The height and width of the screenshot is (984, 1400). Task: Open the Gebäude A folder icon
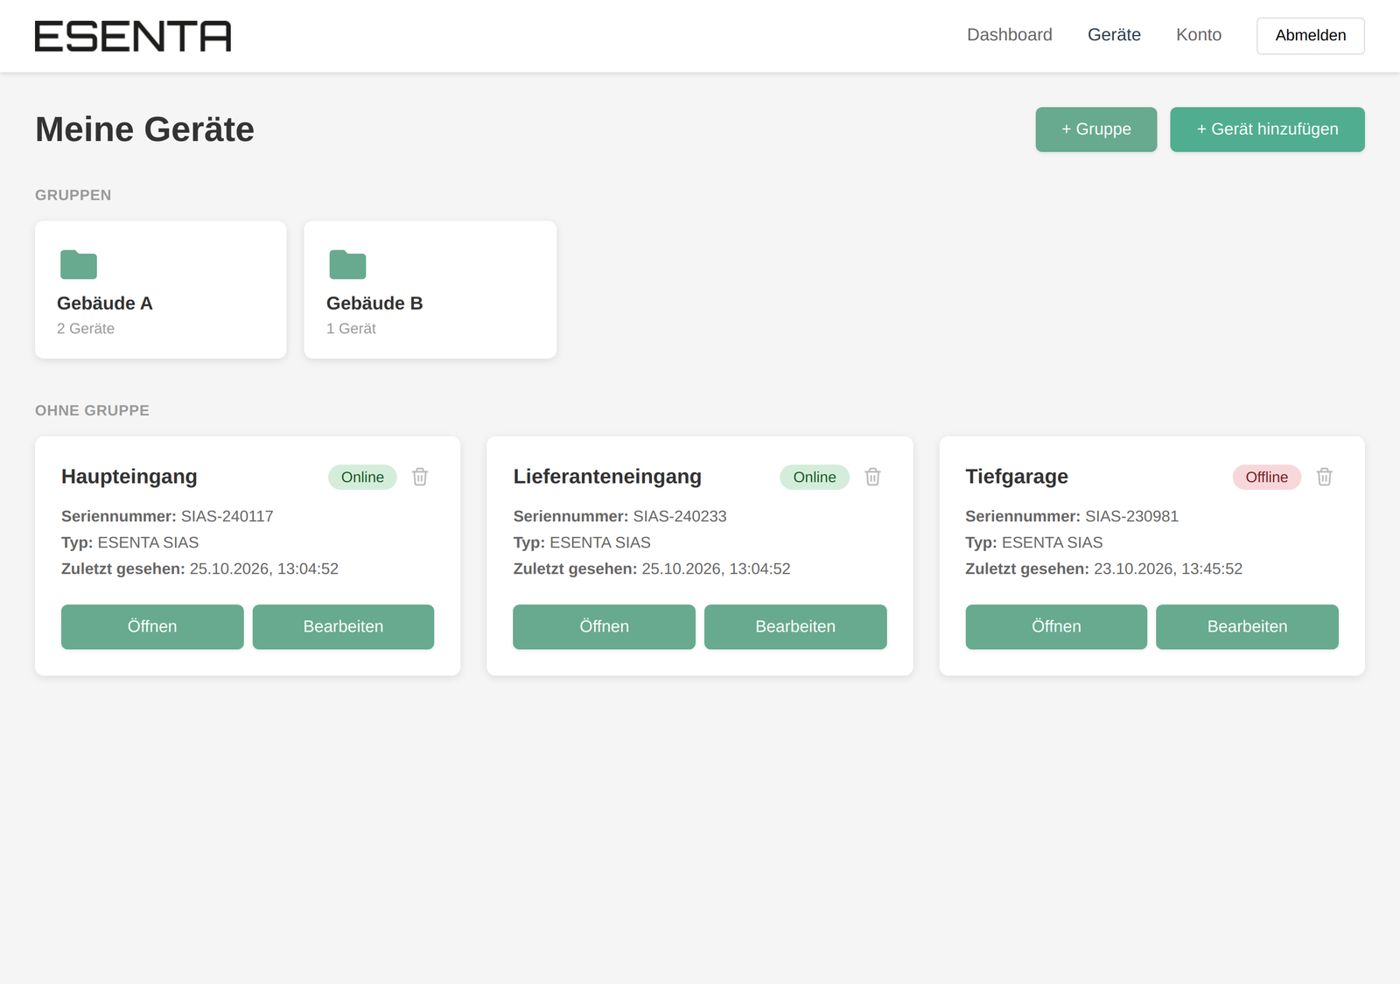[x=79, y=264]
